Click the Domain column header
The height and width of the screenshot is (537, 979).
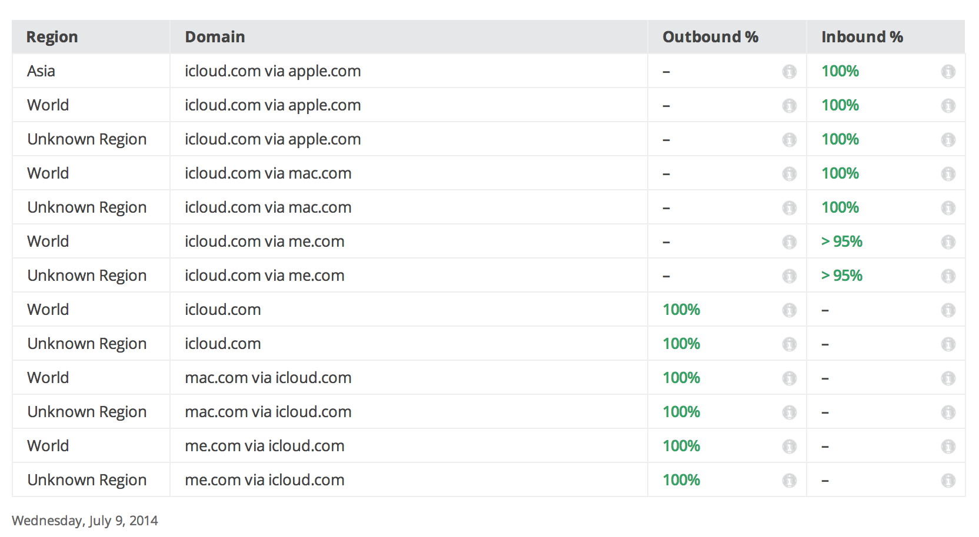[x=215, y=37]
